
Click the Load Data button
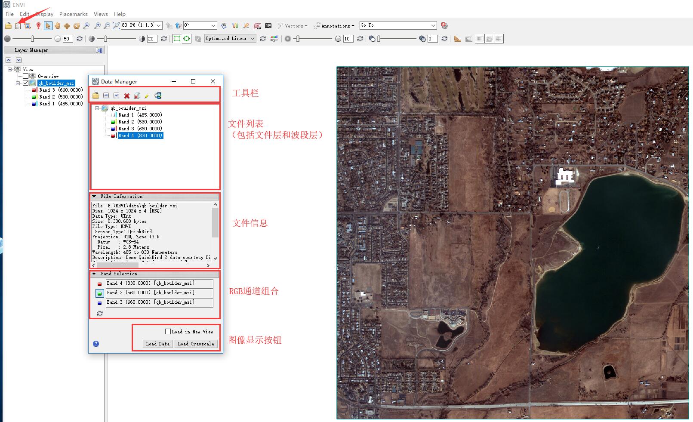pos(157,344)
